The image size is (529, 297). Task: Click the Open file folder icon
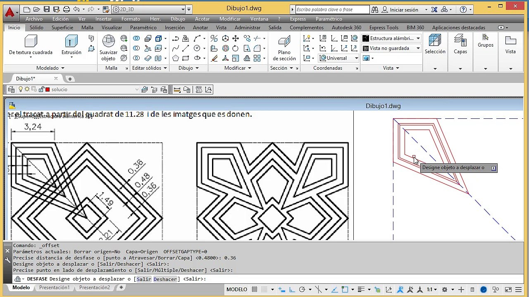pyautogui.click(x=37, y=9)
